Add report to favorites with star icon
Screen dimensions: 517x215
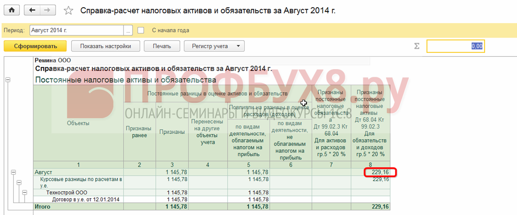(x=69, y=11)
